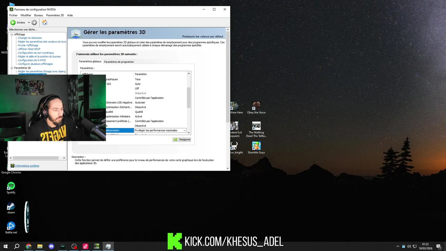Open the network tray icon
446x251 pixels.
click(x=414, y=246)
